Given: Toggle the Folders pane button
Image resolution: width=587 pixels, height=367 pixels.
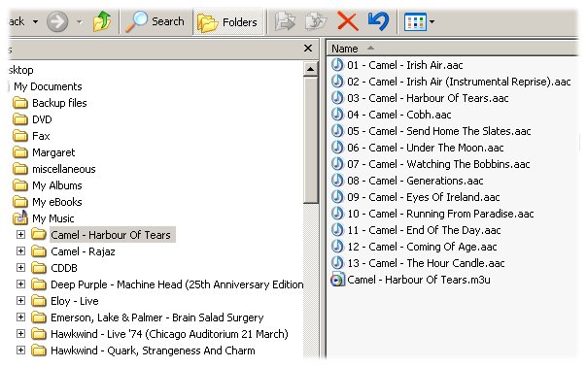Looking at the screenshot, I should [227, 22].
